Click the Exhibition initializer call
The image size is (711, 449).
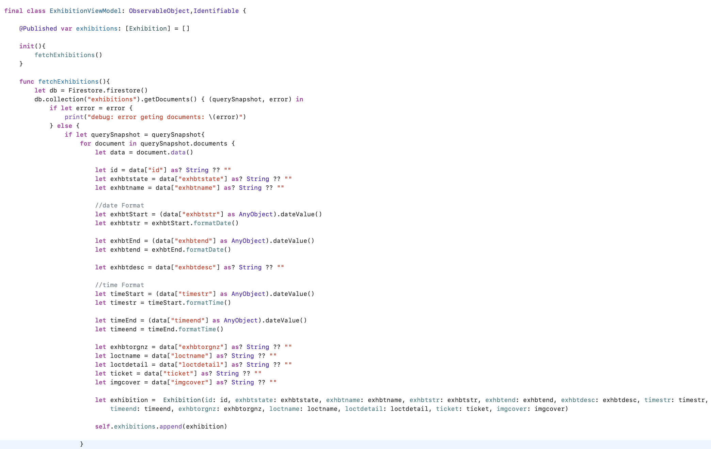pos(182,400)
